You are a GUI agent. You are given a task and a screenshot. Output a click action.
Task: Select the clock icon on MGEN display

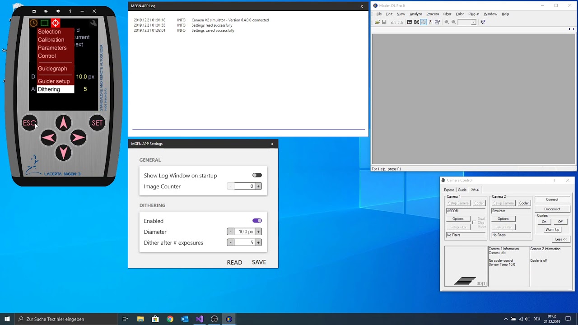point(33,23)
